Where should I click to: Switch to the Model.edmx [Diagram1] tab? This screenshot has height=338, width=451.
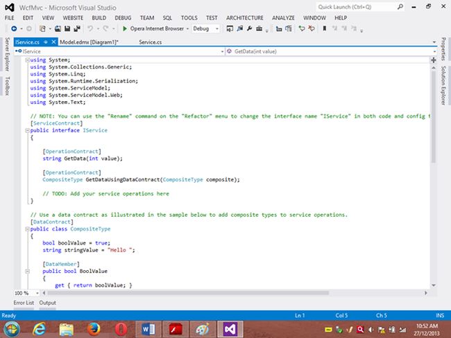[x=89, y=42]
